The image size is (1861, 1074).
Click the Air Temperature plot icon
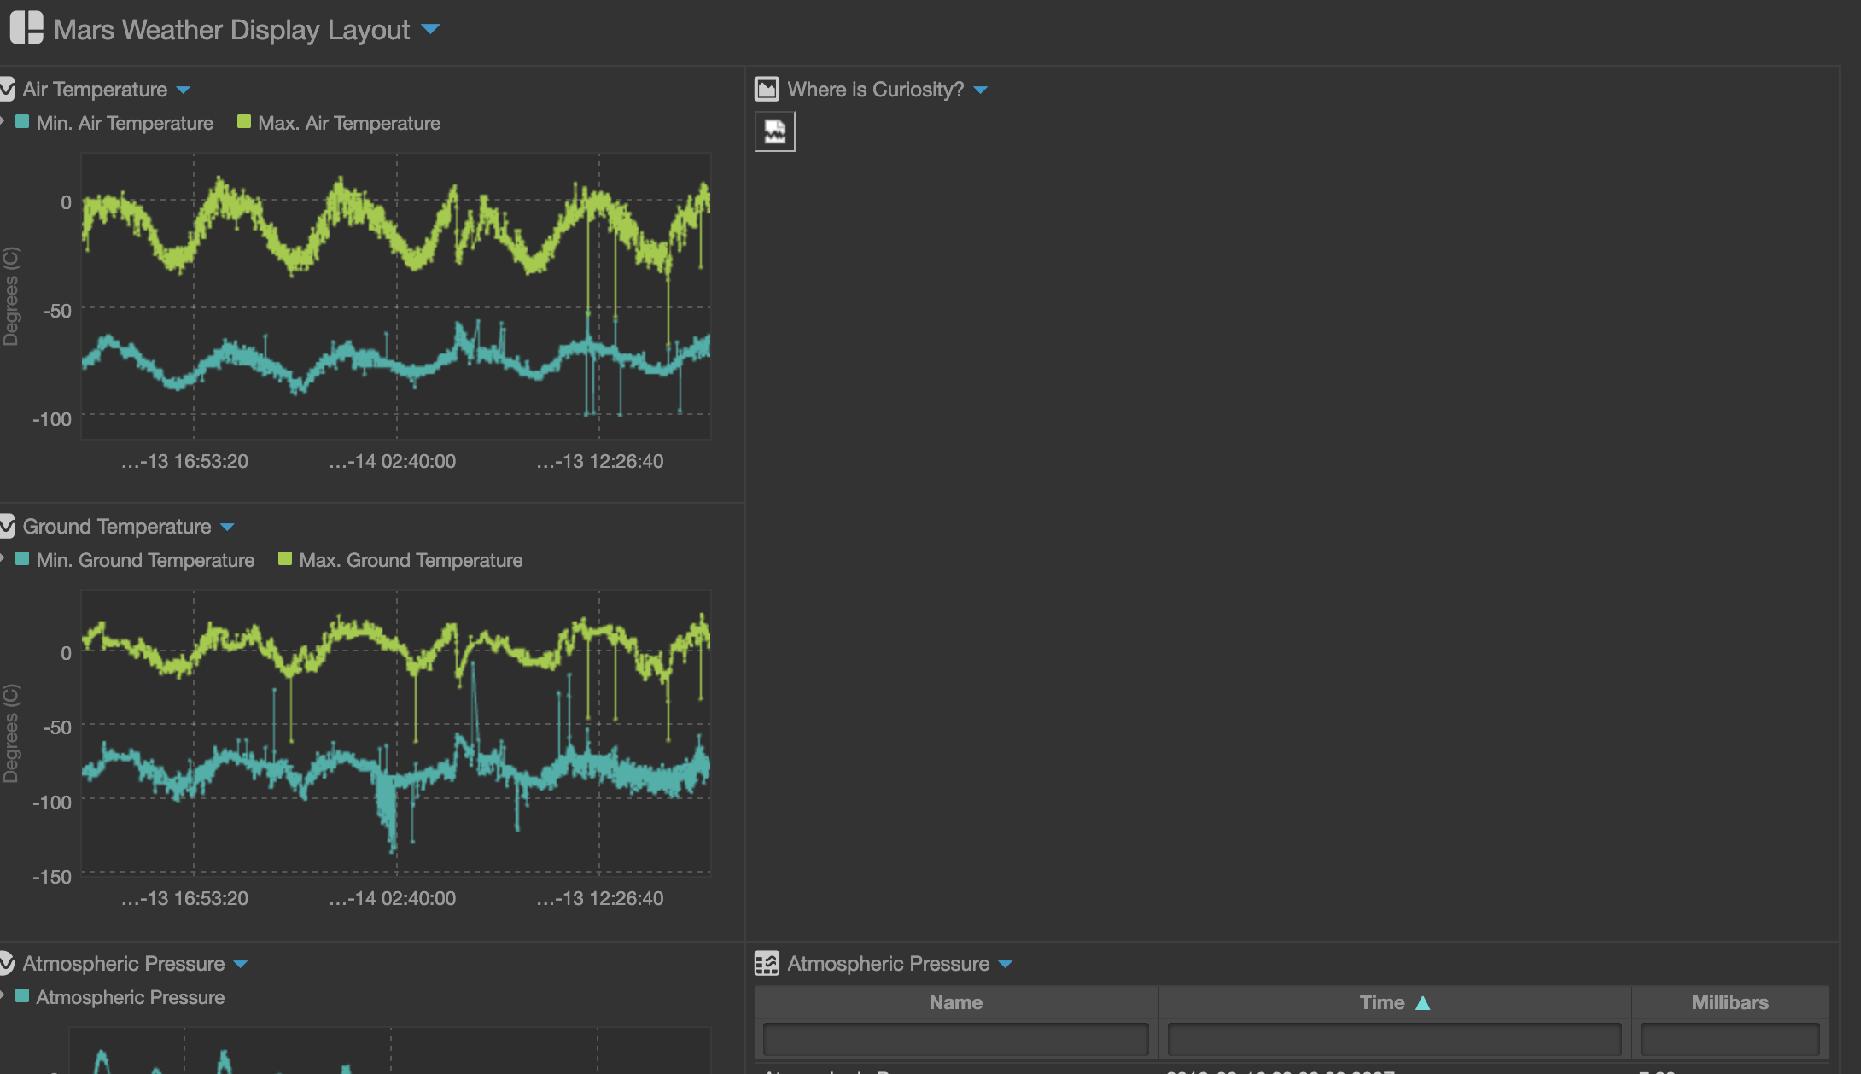(x=7, y=89)
